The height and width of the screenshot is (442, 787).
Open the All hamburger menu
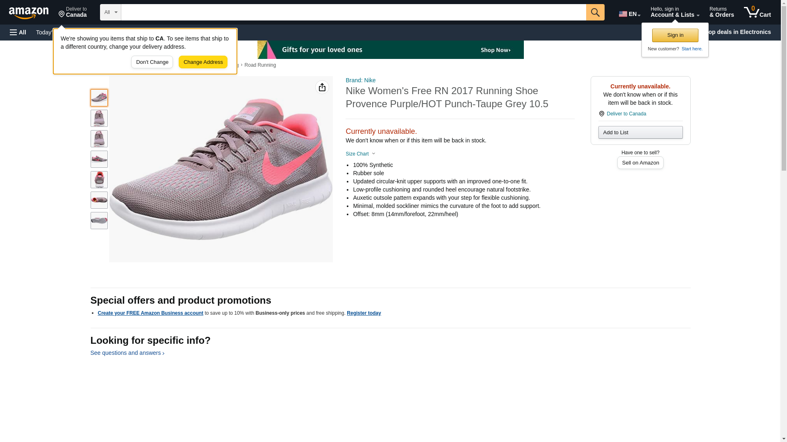pyautogui.click(x=18, y=32)
